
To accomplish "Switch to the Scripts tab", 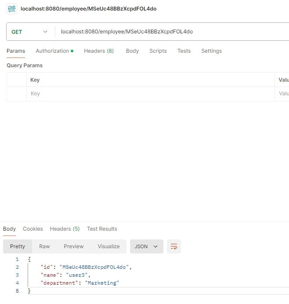I will point(158,51).
